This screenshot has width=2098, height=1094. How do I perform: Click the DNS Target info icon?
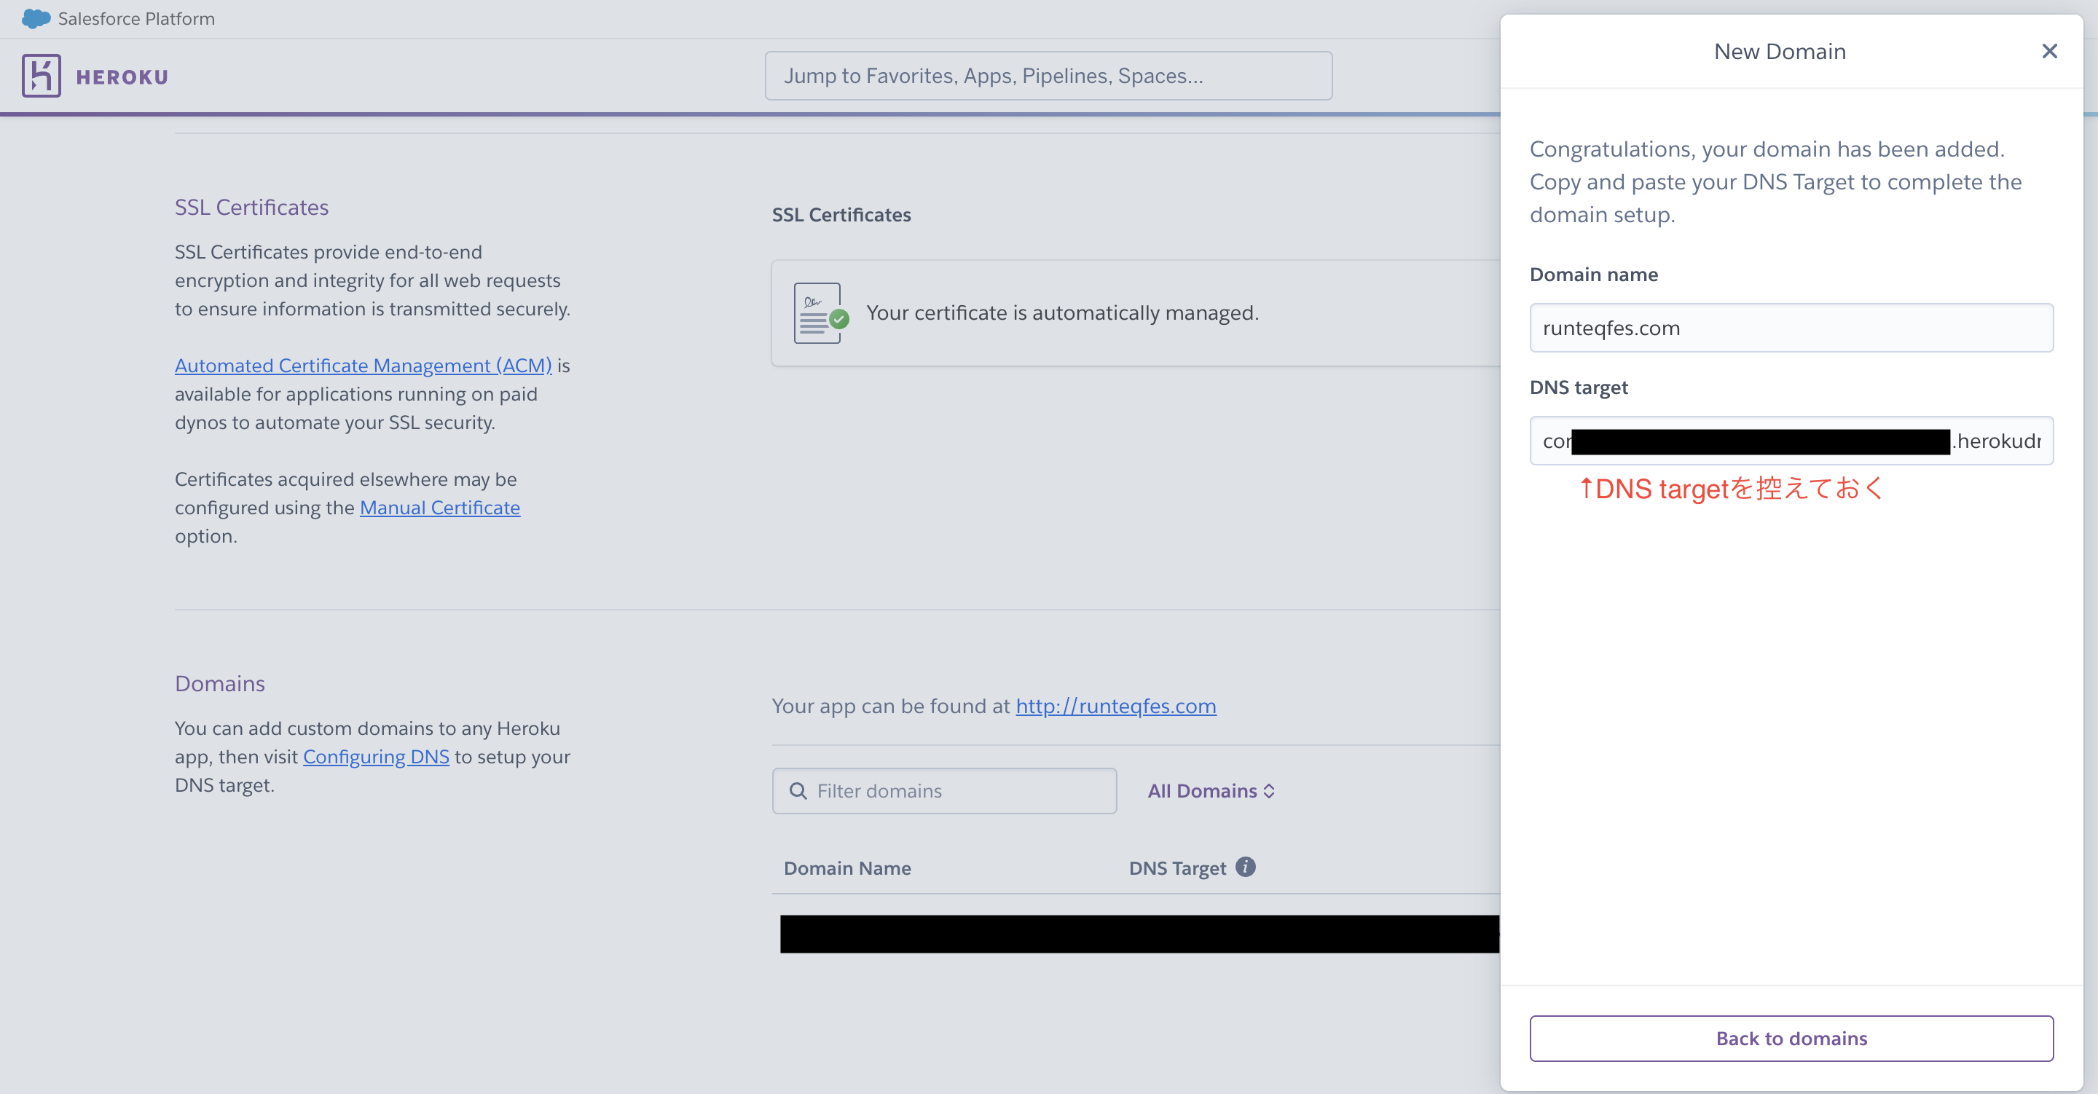(1245, 867)
